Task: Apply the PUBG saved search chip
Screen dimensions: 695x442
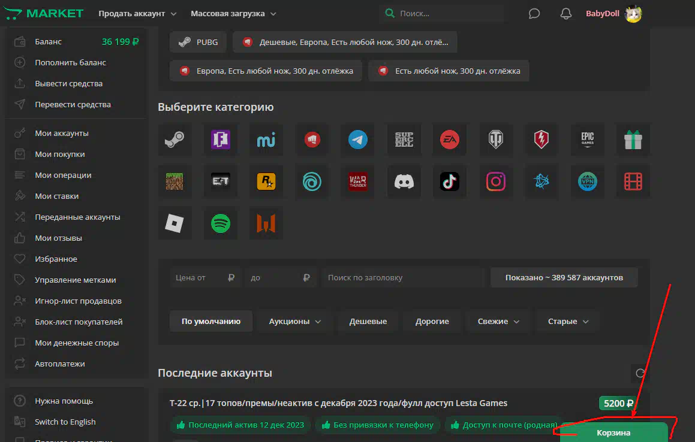Action: (198, 42)
